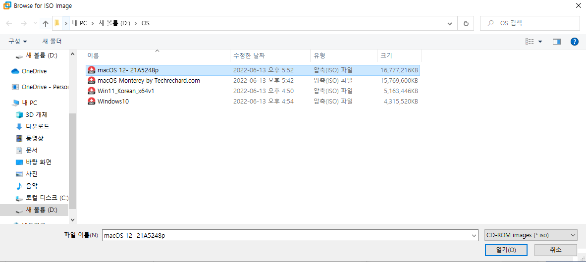Close the Browse for ISO Image dialog

(577, 5)
